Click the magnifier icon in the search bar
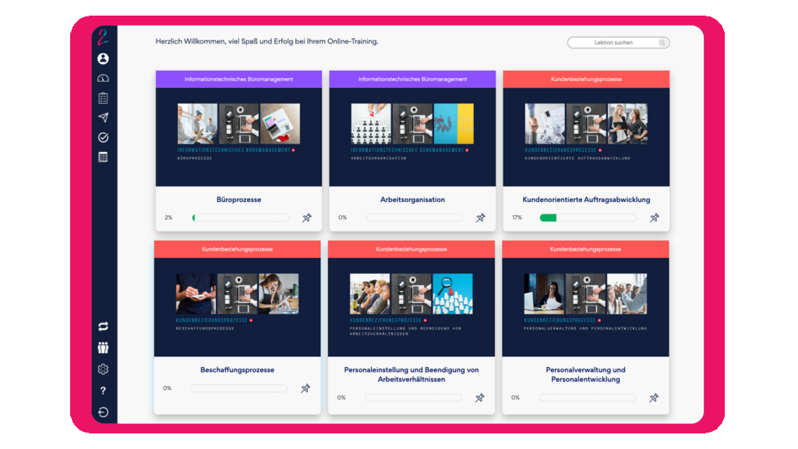Image resolution: width=798 pixels, height=449 pixels. coord(662,43)
